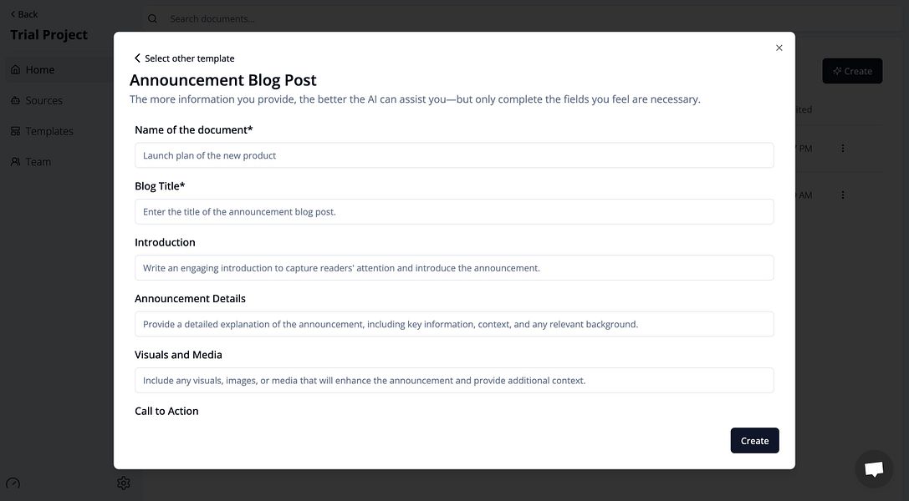
Task: Click the Home house icon in sidebar
Action: [x=16, y=70]
